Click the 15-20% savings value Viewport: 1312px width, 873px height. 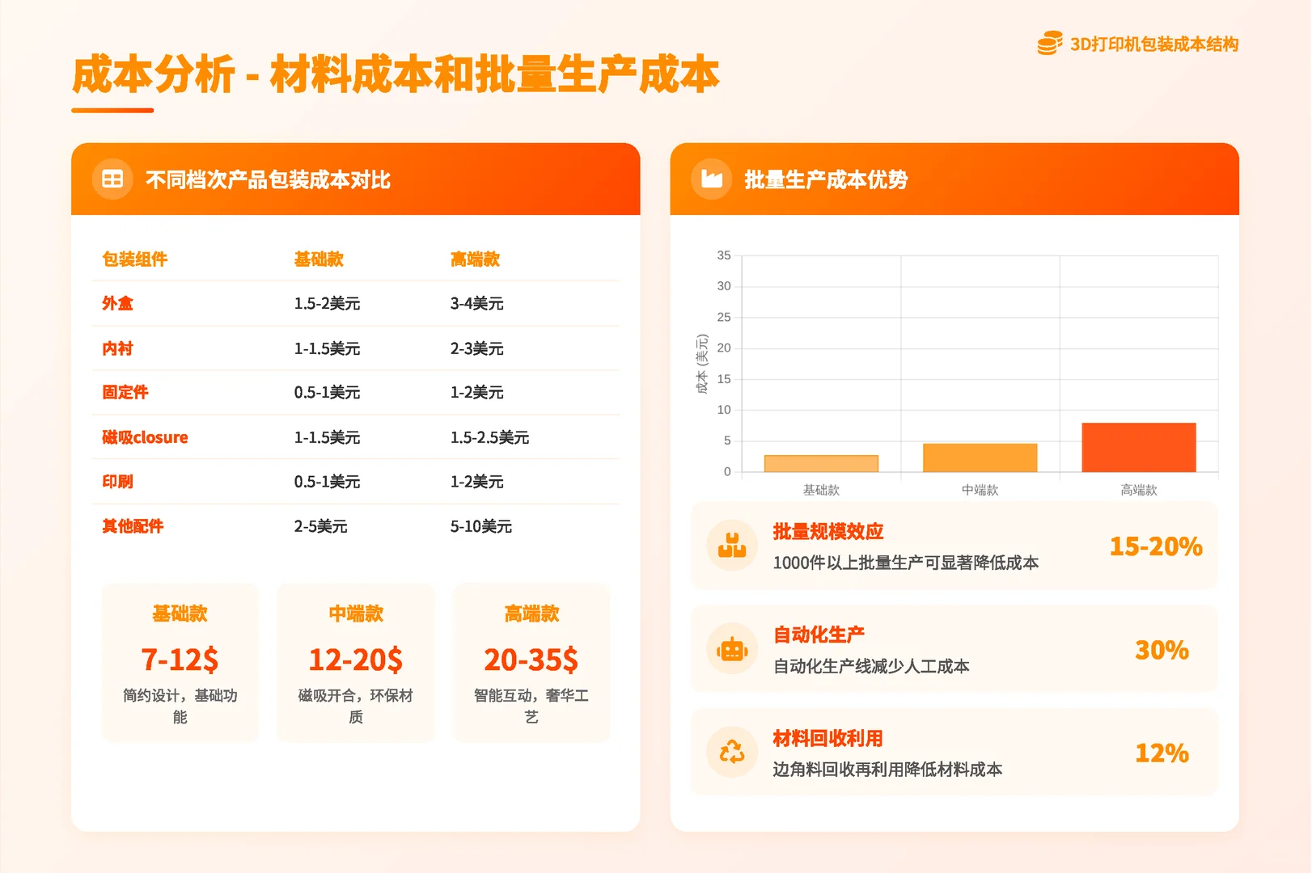pos(1156,546)
